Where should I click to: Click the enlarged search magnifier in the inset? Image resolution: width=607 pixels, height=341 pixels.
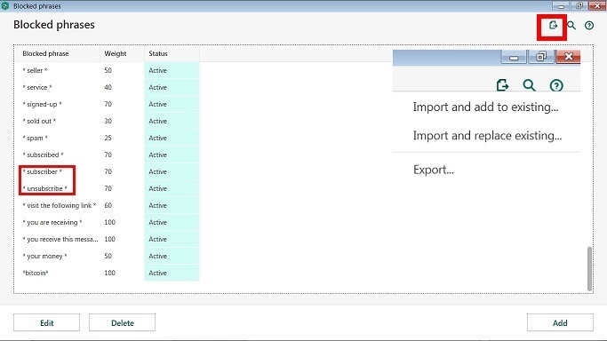pyautogui.click(x=529, y=85)
